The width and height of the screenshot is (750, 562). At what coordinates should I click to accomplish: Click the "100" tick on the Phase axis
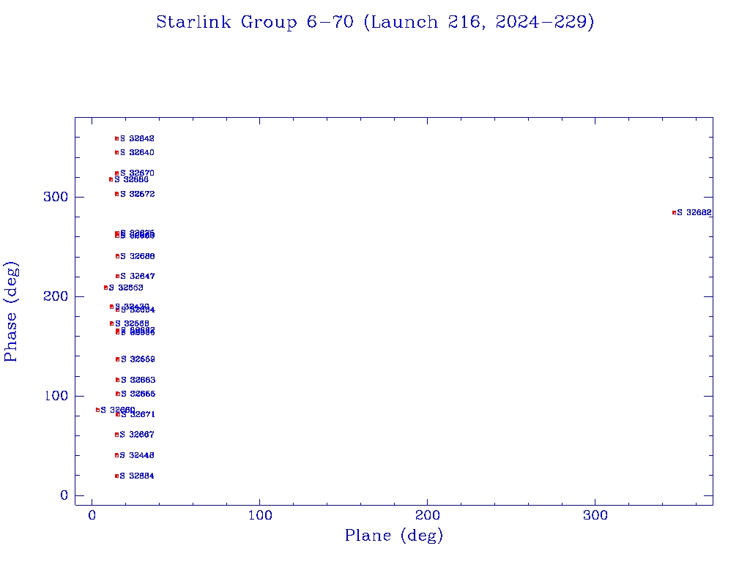pyautogui.click(x=56, y=396)
